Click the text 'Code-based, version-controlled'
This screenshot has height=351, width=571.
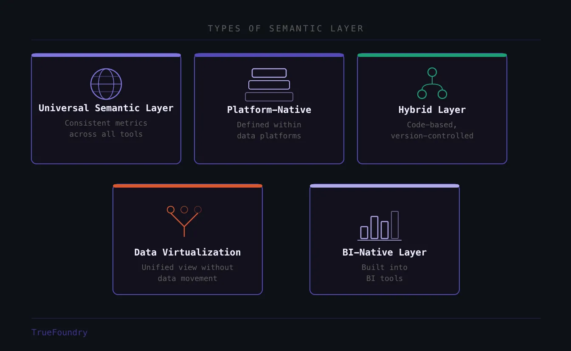[x=432, y=130]
